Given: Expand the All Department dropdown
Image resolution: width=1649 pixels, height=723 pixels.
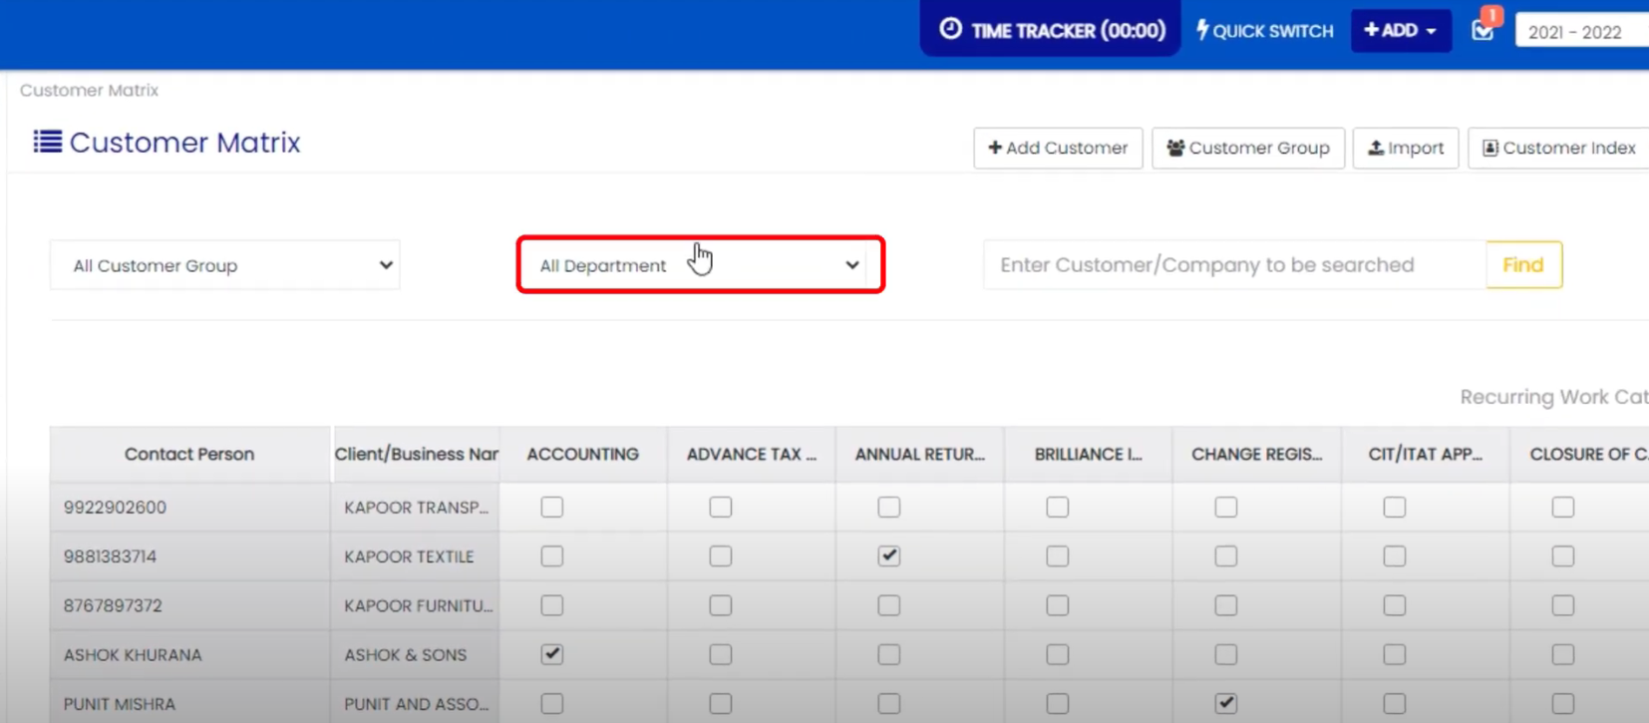Looking at the screenshot, I should [700, 265].
